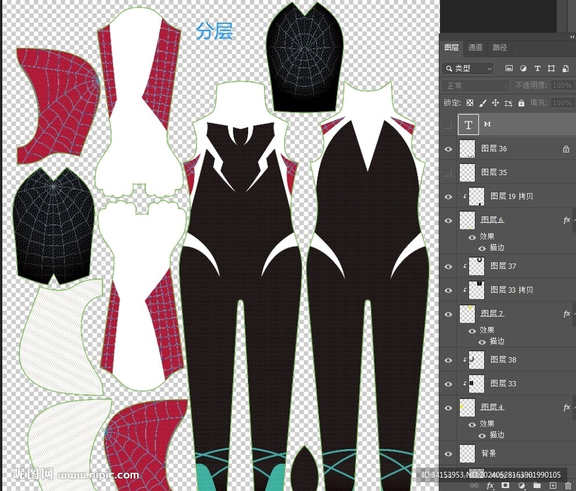Screen dimensions: 576x491
Task: Click thumbnail of 图层 37
Action: coord(477,266)
